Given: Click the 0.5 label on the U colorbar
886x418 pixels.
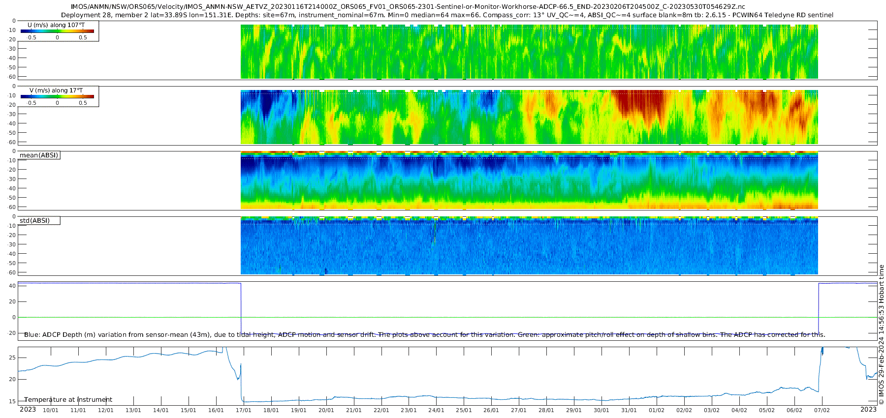Looking at the screenshot, I should [83, 37].
